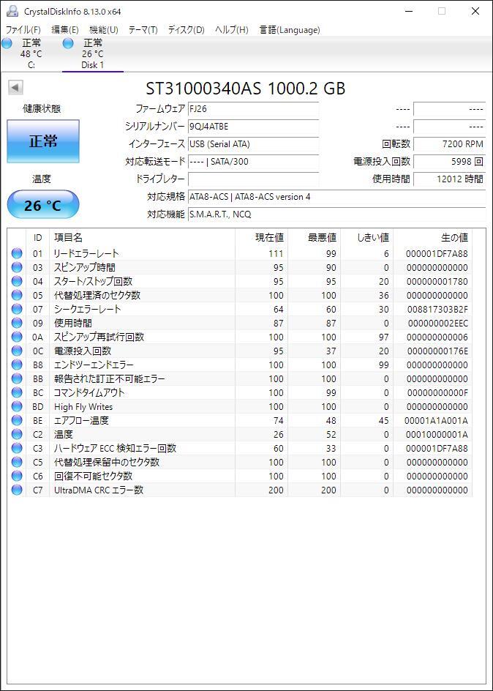Click the status icon for 代替処理保留中のセクタ数 row
The width and height of the screenshot is (493, 691).
(x=17, y=463)
